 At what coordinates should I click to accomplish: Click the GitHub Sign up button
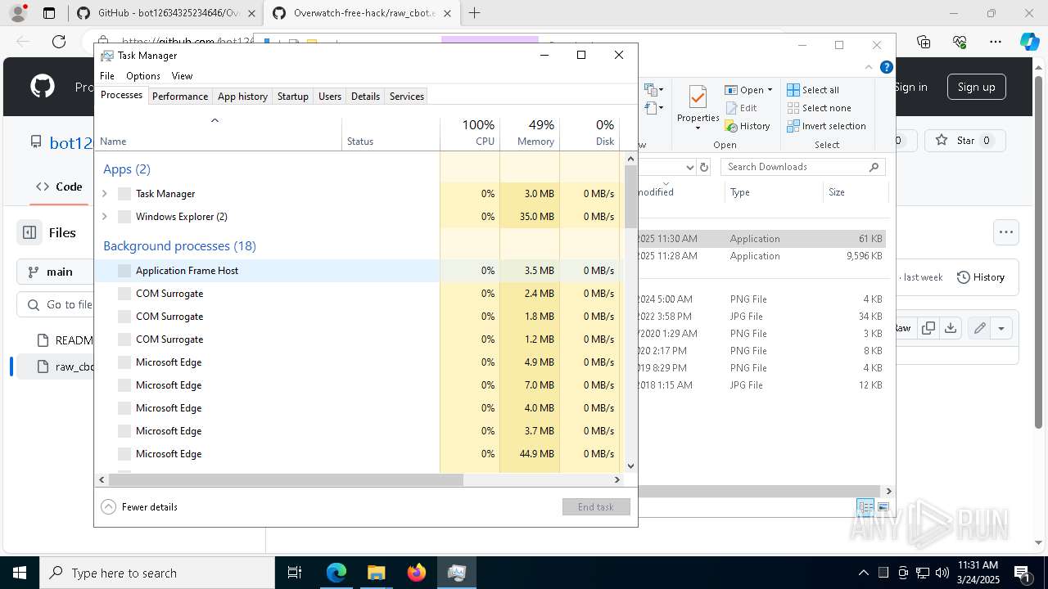coord(976,87)
